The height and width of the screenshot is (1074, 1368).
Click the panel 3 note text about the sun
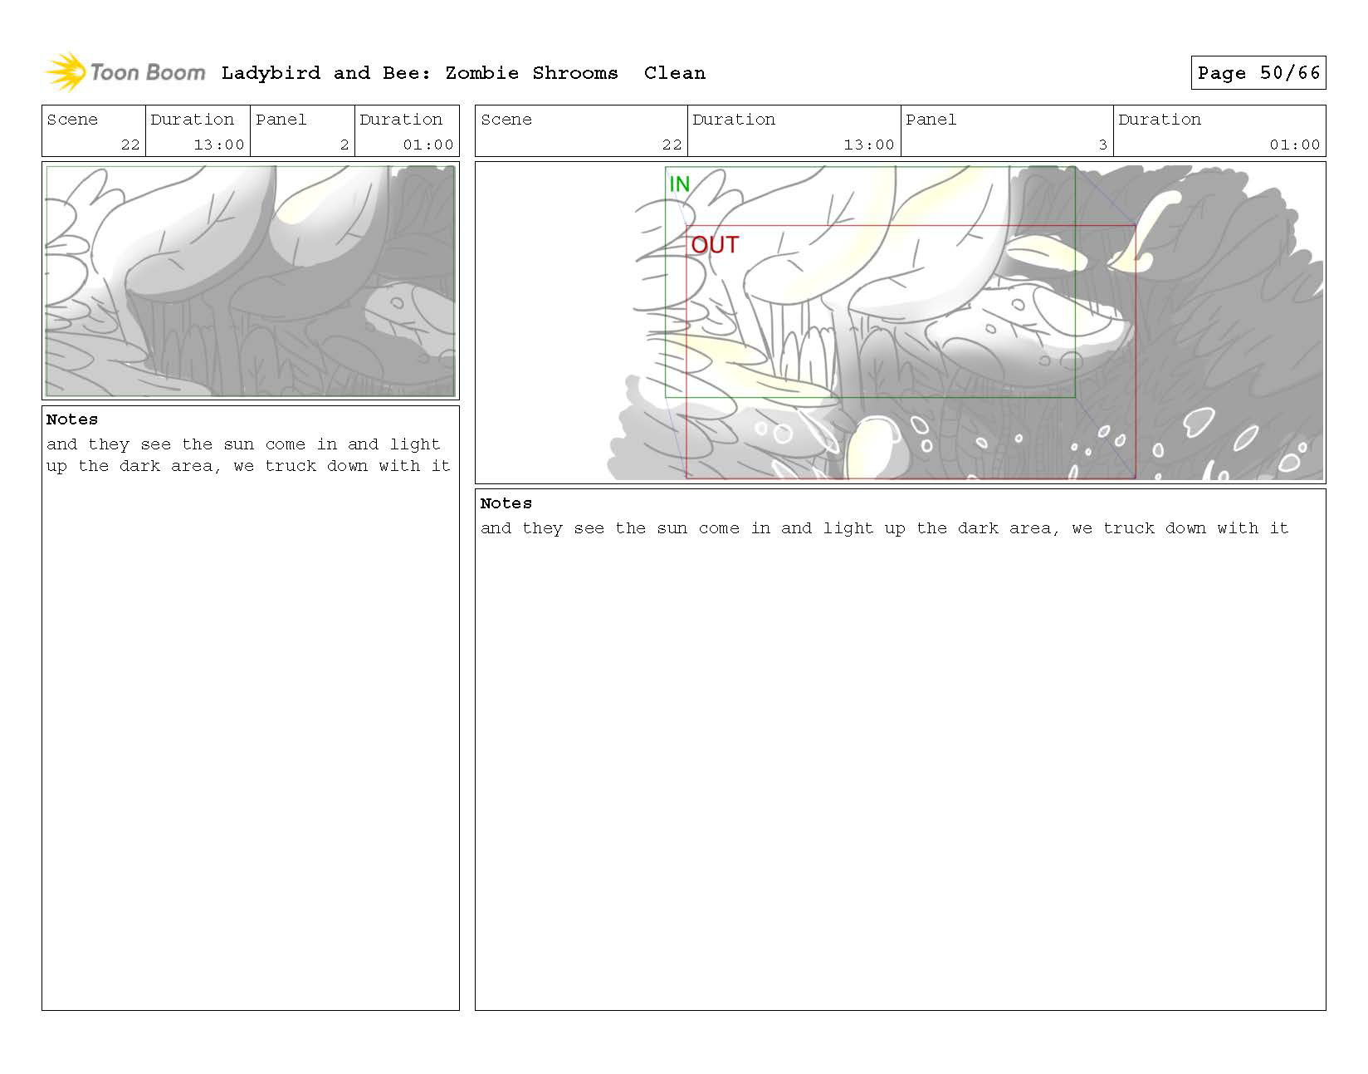pyautogui.click(x=885, y=528)
